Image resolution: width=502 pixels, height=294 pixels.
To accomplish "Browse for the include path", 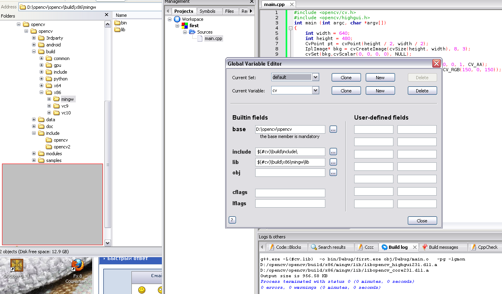I will pos(333,152).
